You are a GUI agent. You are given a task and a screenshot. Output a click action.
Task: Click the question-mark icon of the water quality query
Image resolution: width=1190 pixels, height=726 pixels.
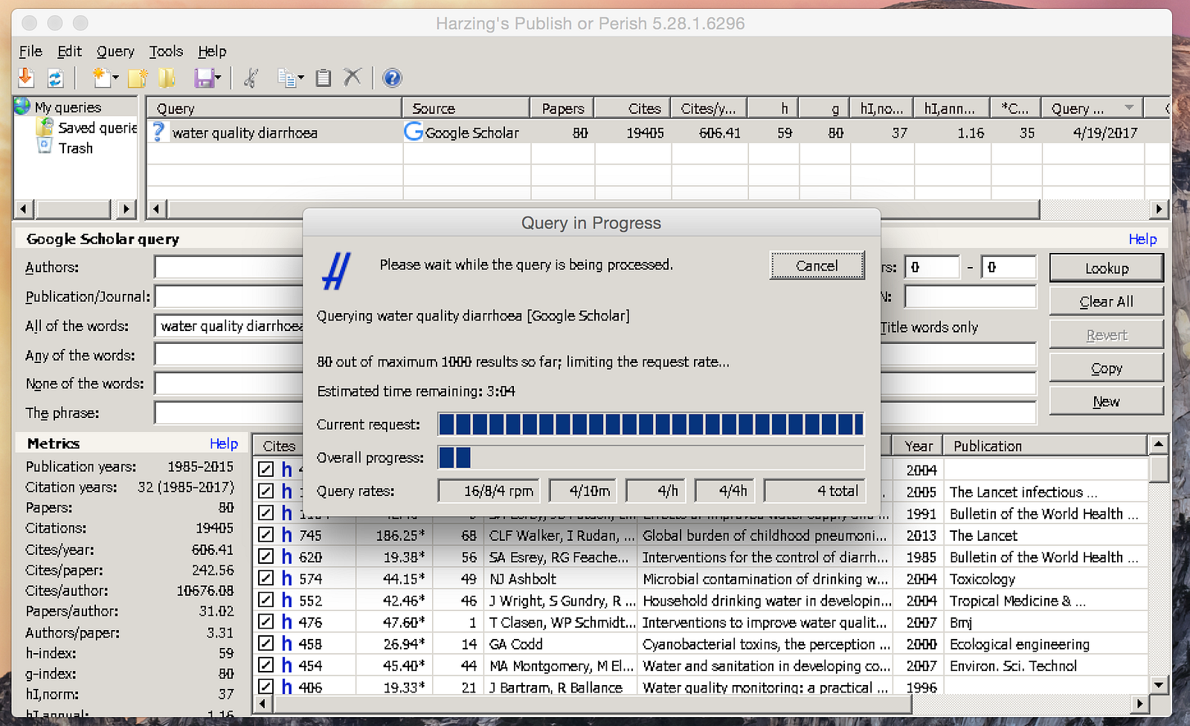158,132
